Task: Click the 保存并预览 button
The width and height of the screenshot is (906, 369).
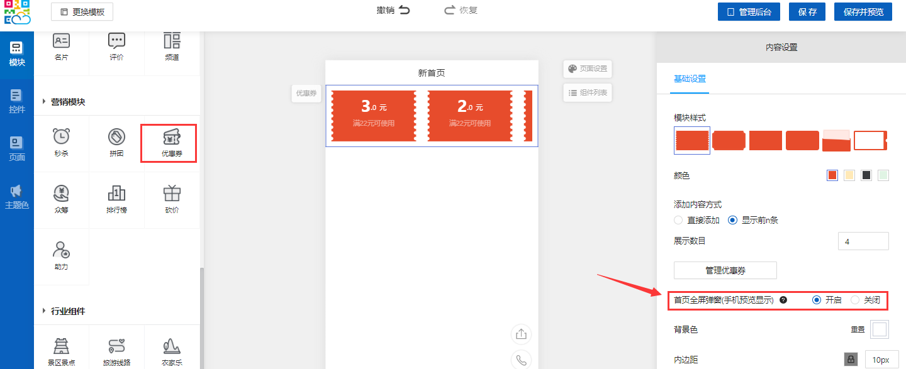Action: 863,12
